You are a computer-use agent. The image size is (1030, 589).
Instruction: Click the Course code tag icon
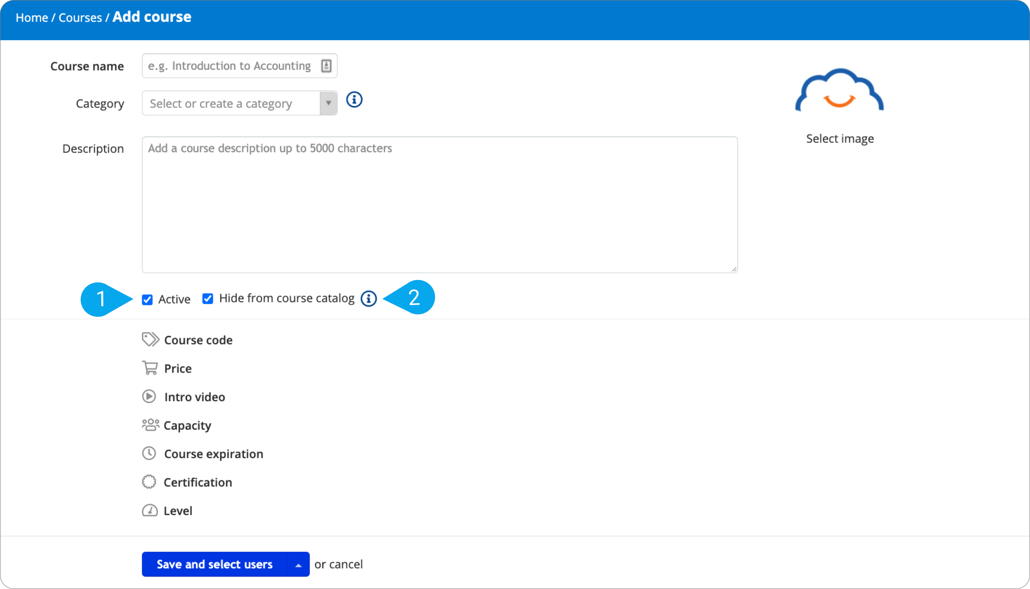point(150,339)
